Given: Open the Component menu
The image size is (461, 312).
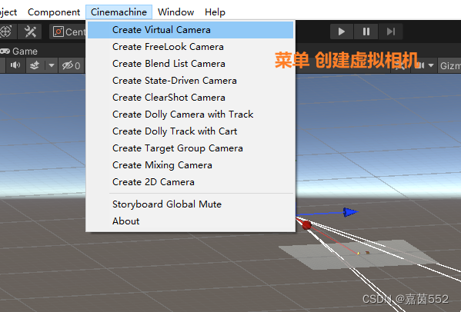Looking at the screenshot, I should pyautogui.click(x=54, y=12).
